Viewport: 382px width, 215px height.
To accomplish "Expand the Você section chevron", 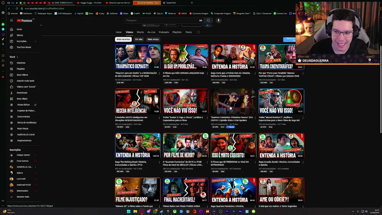I will pyautogui.click(x=17, y=57).
